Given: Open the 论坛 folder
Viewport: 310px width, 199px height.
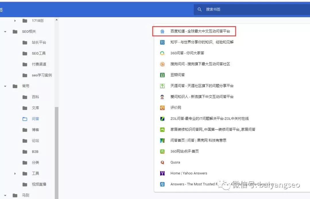Looking at the screenshot, I should [35, 141].
